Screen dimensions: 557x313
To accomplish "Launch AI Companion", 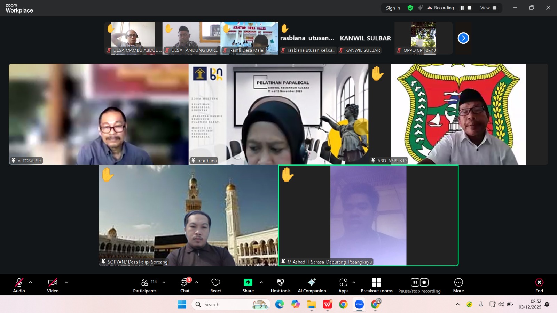I will tap(312, 286).
